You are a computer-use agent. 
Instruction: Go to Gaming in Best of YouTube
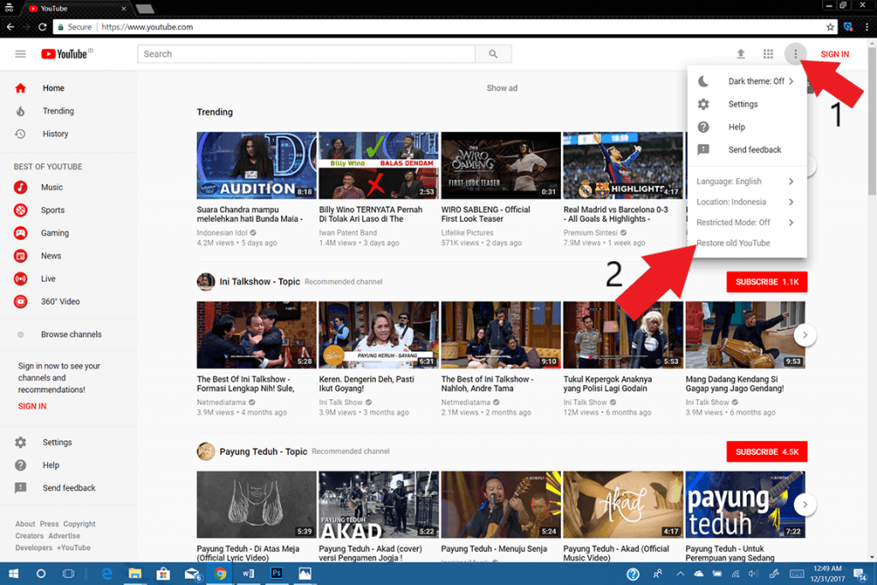pos(55,233)
